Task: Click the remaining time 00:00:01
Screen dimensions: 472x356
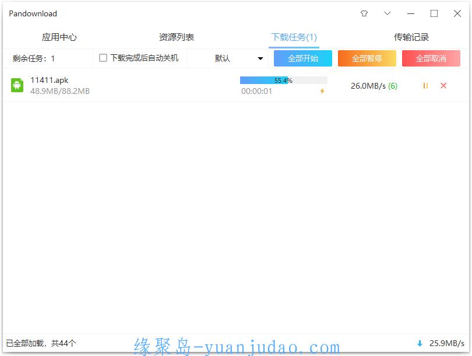Action: [256, 91]
